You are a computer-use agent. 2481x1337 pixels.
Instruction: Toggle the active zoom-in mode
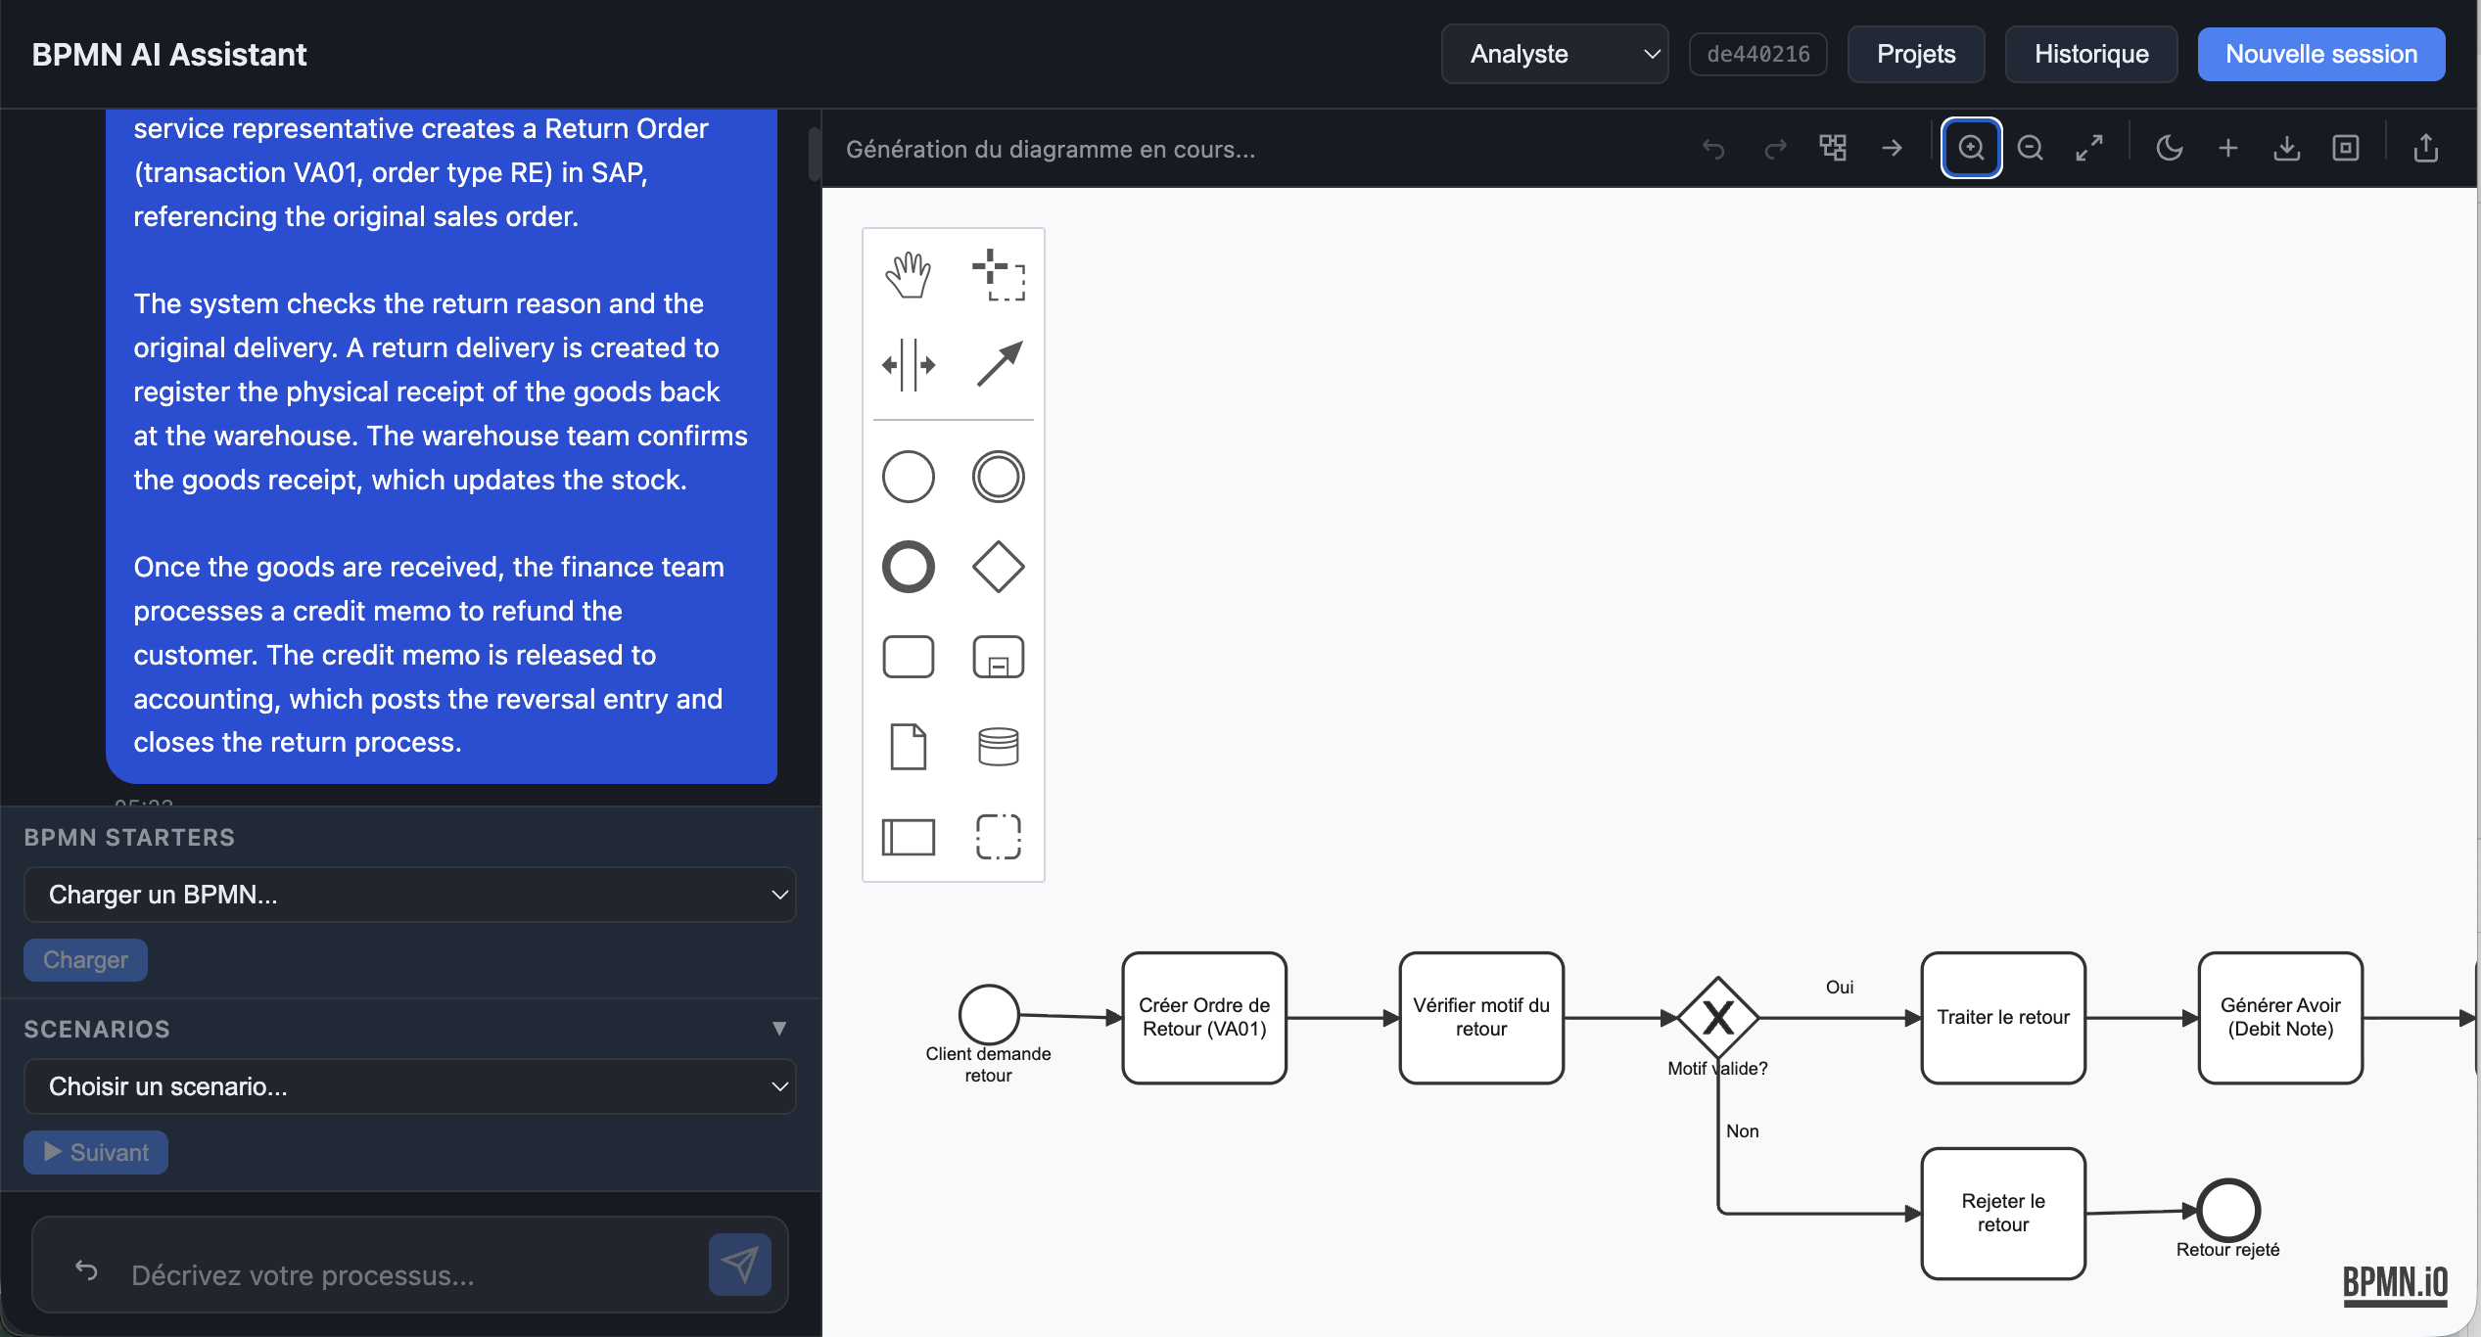coord(1971,148)
